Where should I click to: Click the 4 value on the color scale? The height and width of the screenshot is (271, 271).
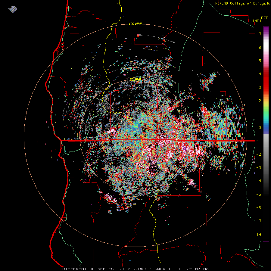point(260,74)
